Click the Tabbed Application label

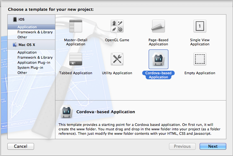point(76,73)
